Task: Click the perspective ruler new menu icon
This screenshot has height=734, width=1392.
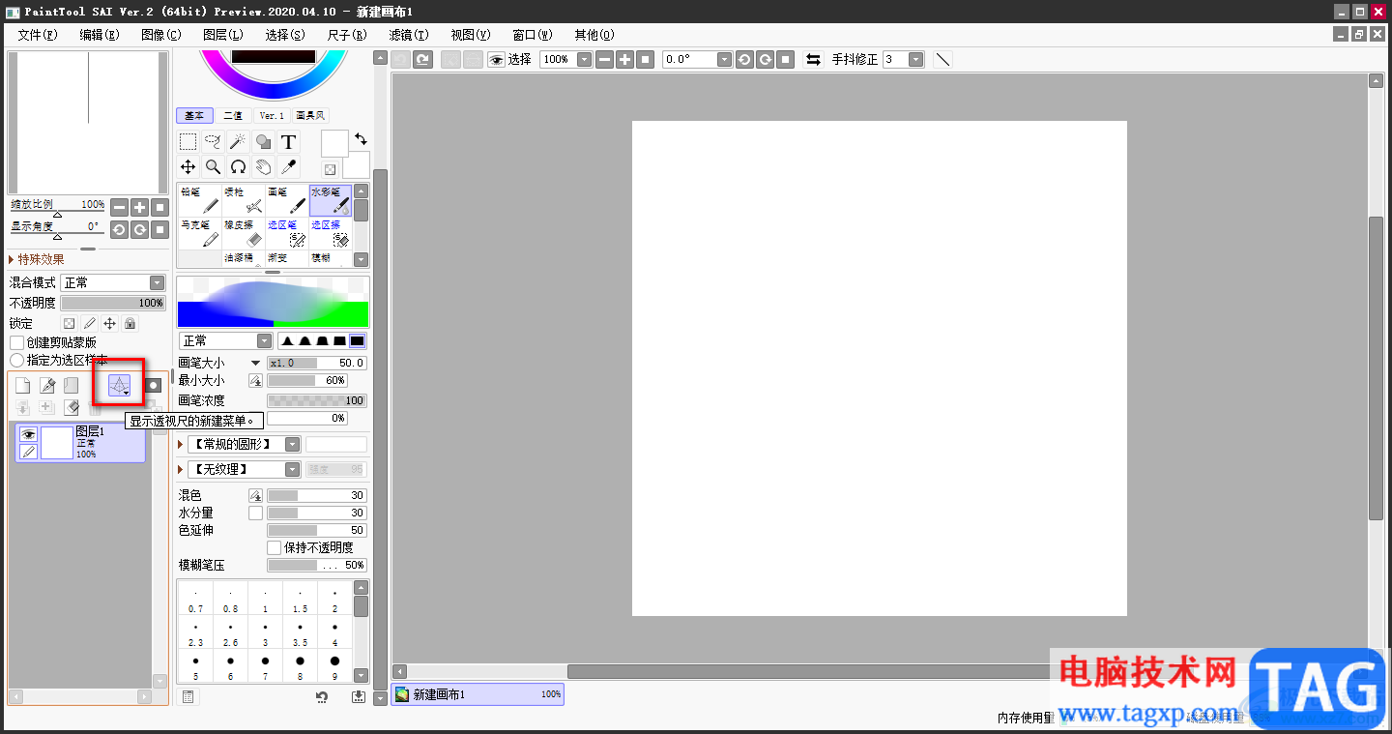Action: tap(120, 385)
